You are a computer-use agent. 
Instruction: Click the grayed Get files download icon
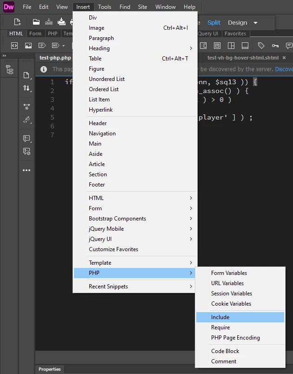click(49, 22)
